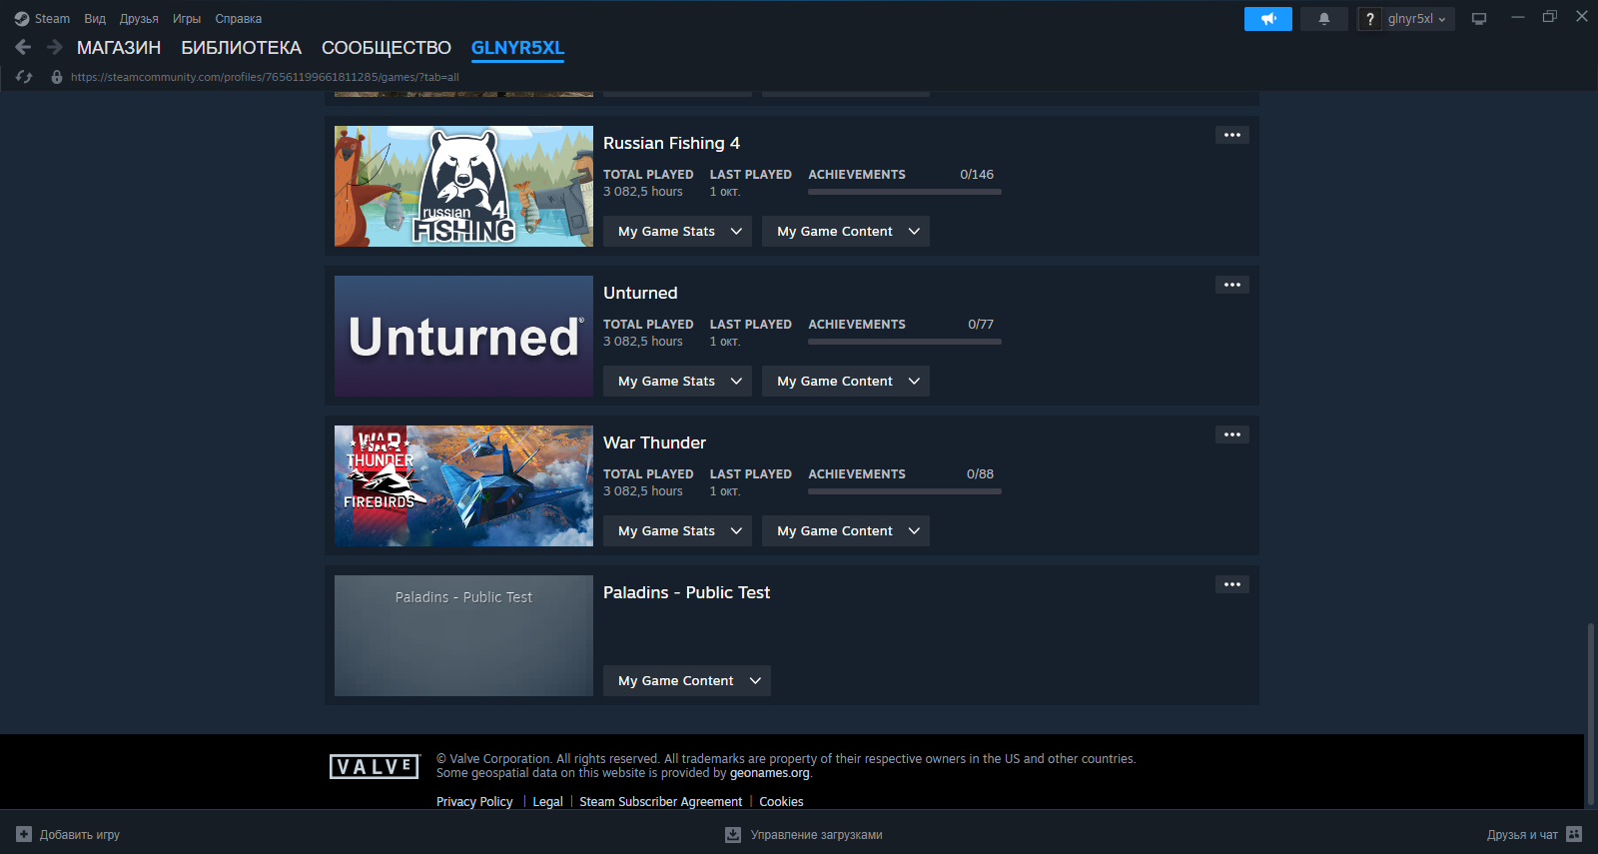1598x854 pixels.
Task: Open the Справка menu
Action: [239, 19]
